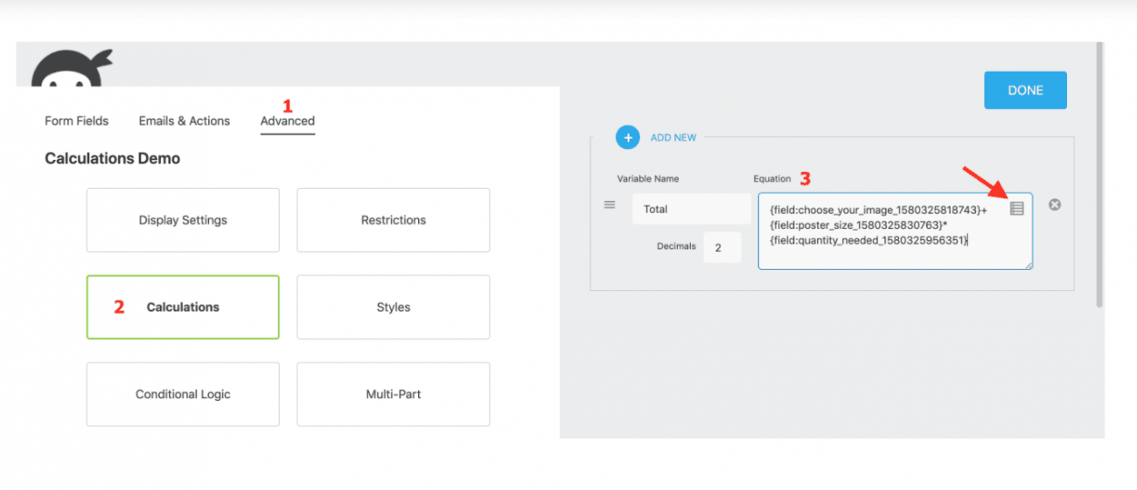Click the Calculations Demo form title
Screen dimensions: 1137x490
(x=113, y=159)
